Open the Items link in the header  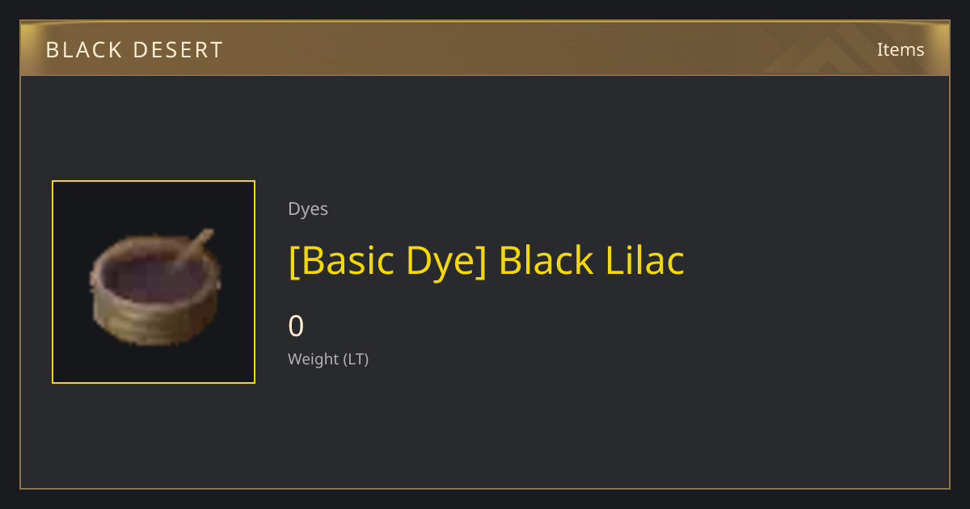900,49
